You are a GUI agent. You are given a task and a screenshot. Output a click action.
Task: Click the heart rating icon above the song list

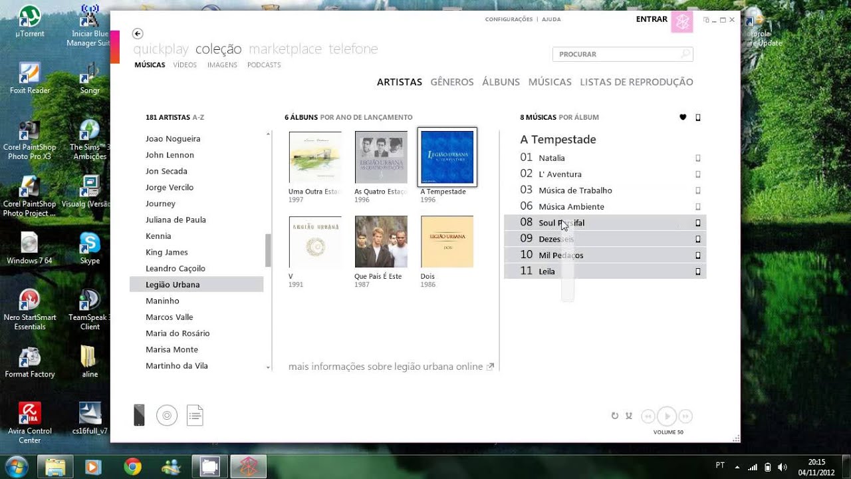pyautogui.click(x=683, y=117)
